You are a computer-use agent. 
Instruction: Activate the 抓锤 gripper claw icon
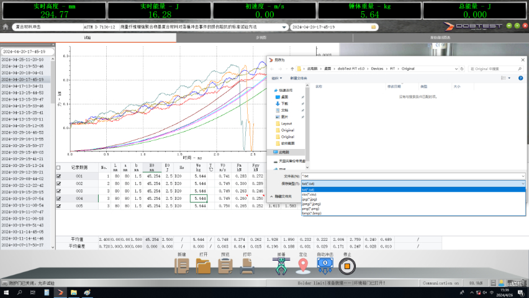281,266
